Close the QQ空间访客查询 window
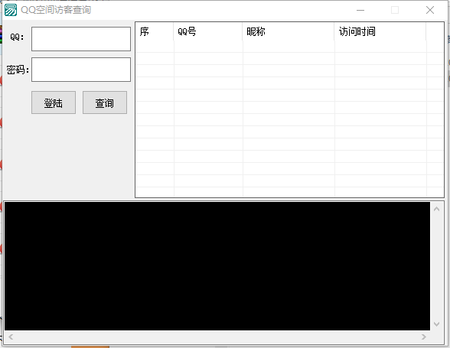Image resolution: width=450 pixels, height=348 pixels. [430, 10]
